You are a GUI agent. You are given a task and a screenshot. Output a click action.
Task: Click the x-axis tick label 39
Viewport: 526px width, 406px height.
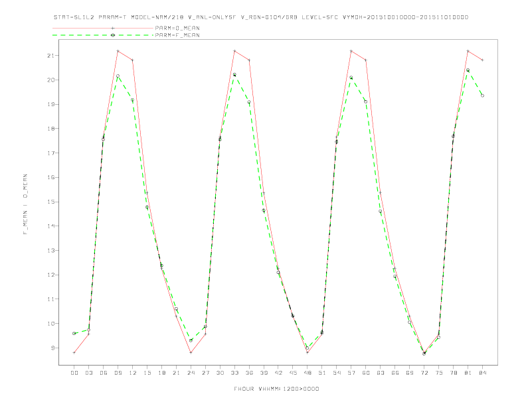click(264, 373)
